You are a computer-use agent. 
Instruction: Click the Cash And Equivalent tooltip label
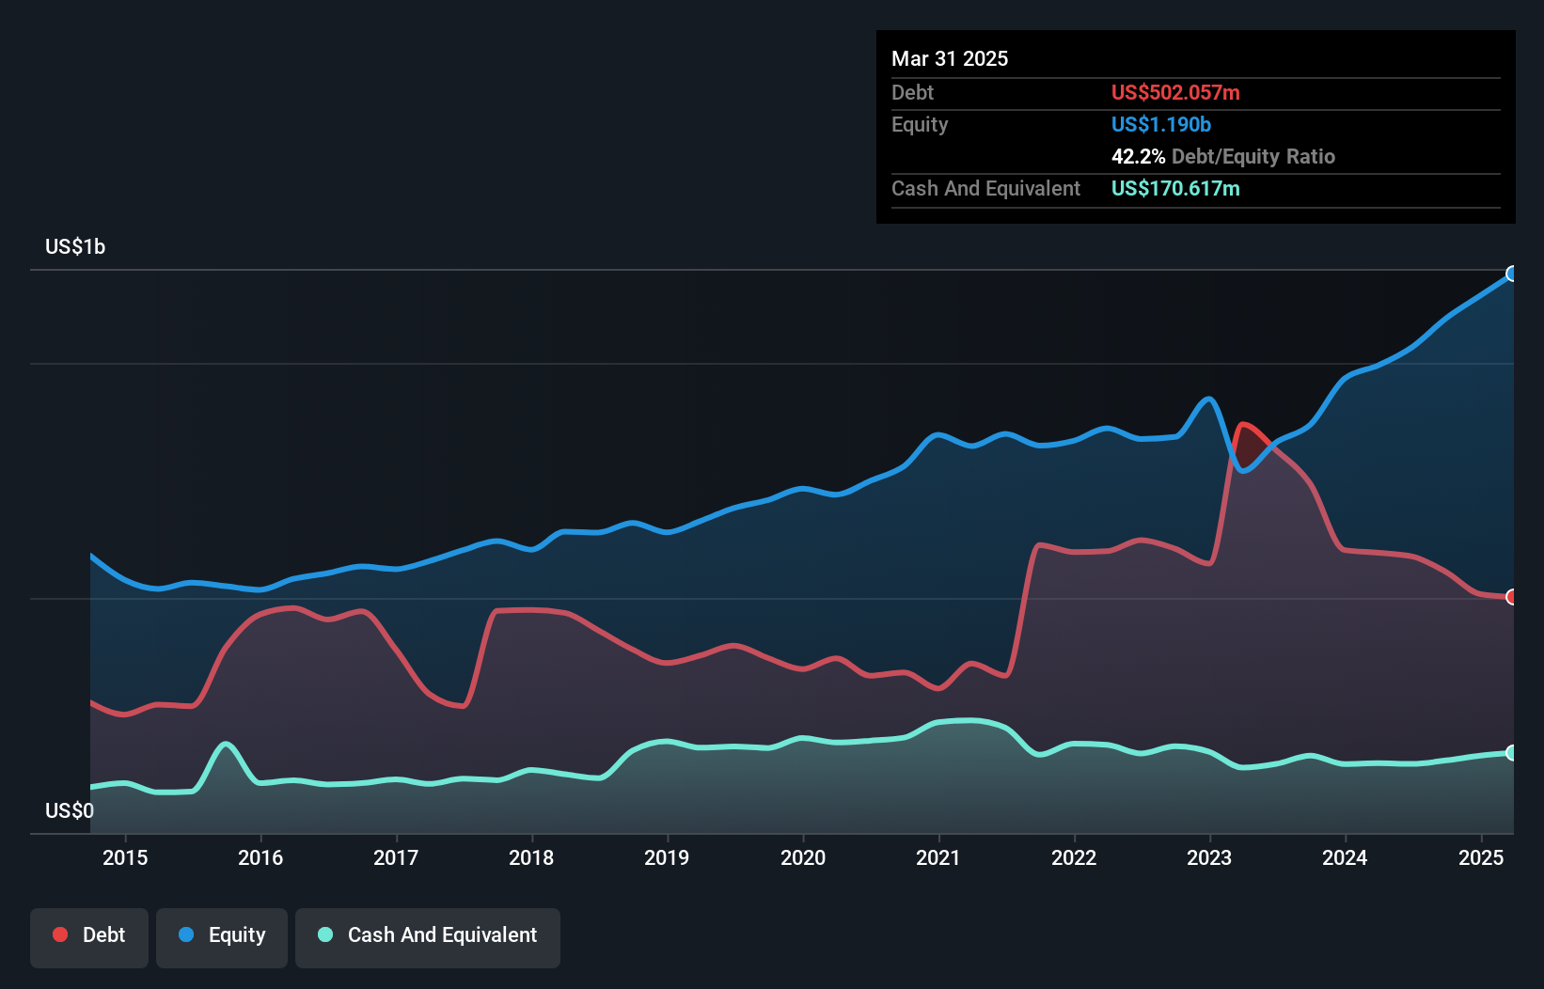coord(985,188)
